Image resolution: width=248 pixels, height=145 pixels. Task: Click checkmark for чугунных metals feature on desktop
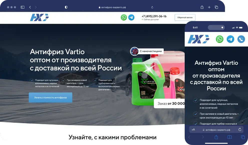pos(32,80)
